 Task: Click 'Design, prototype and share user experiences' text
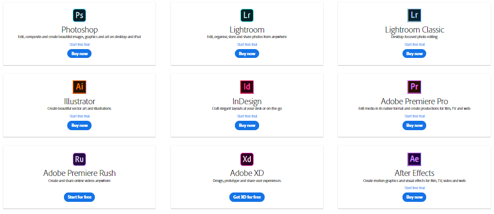point(246,181)
